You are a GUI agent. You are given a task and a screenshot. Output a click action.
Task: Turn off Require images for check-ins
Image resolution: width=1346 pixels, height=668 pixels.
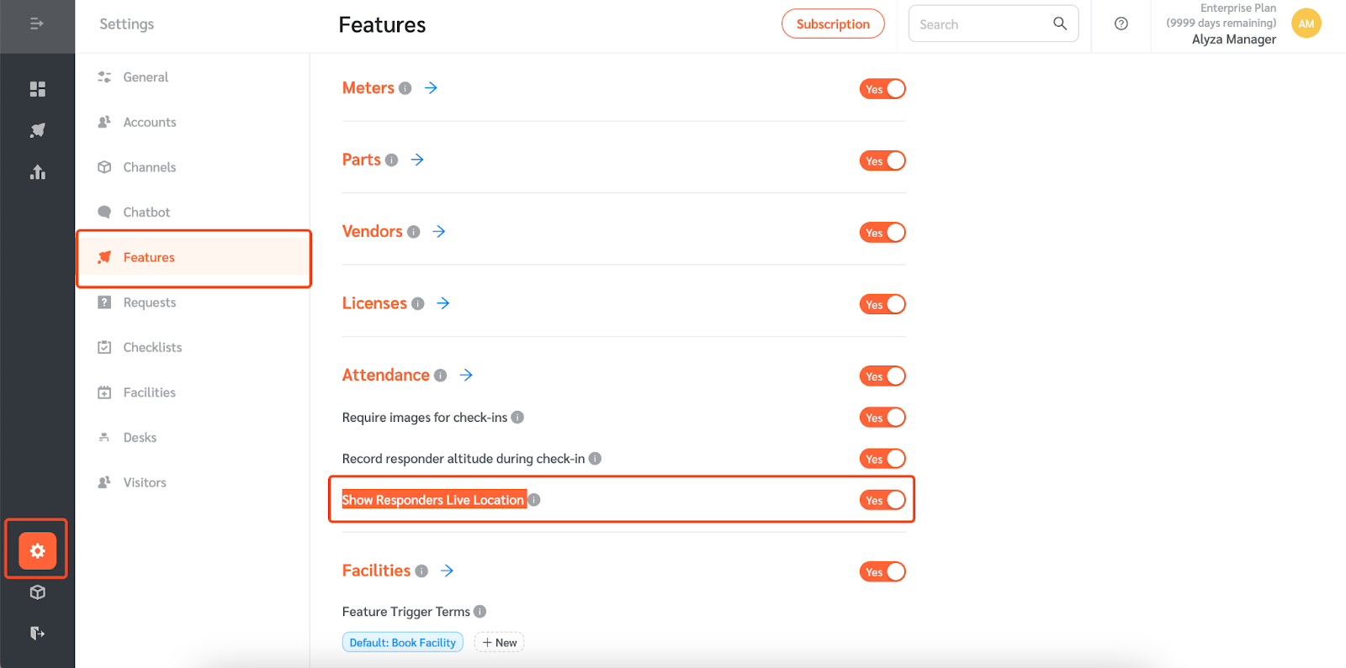pos(882,418)
